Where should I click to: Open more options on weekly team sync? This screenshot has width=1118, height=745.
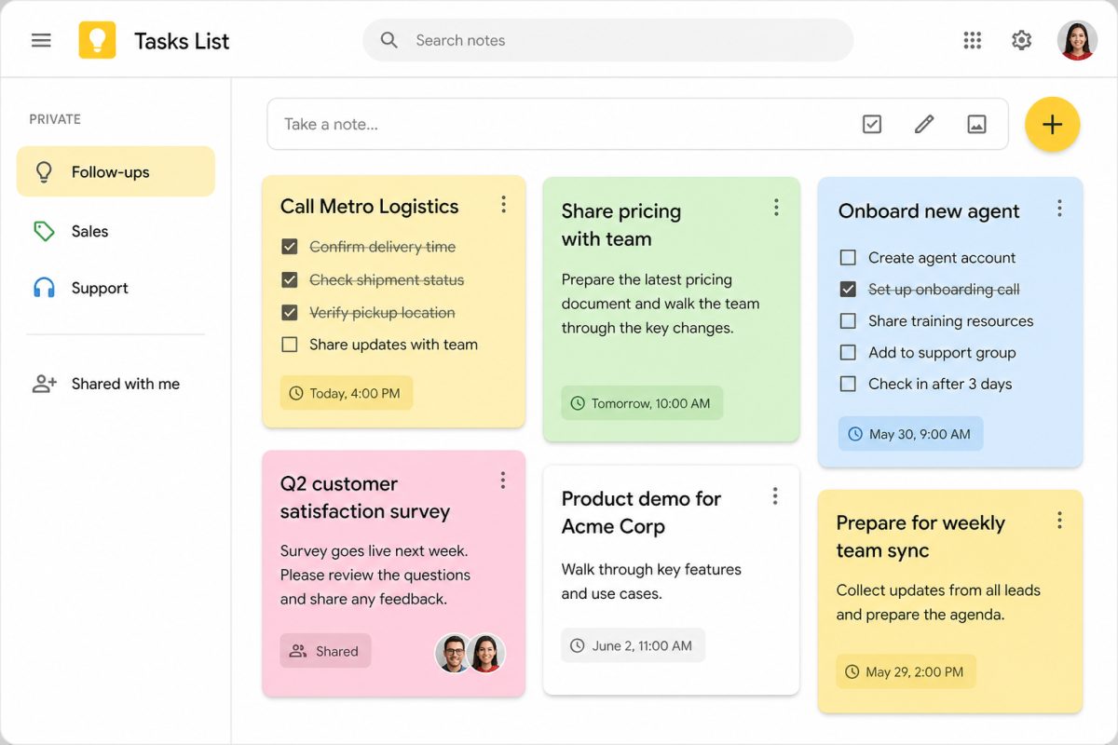[x=1059, y=520]
